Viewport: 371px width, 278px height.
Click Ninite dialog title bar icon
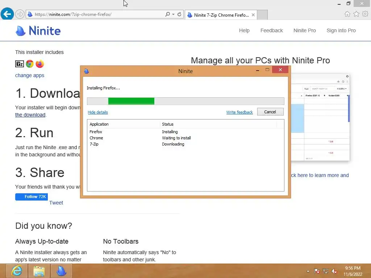(x=87, y=71)
